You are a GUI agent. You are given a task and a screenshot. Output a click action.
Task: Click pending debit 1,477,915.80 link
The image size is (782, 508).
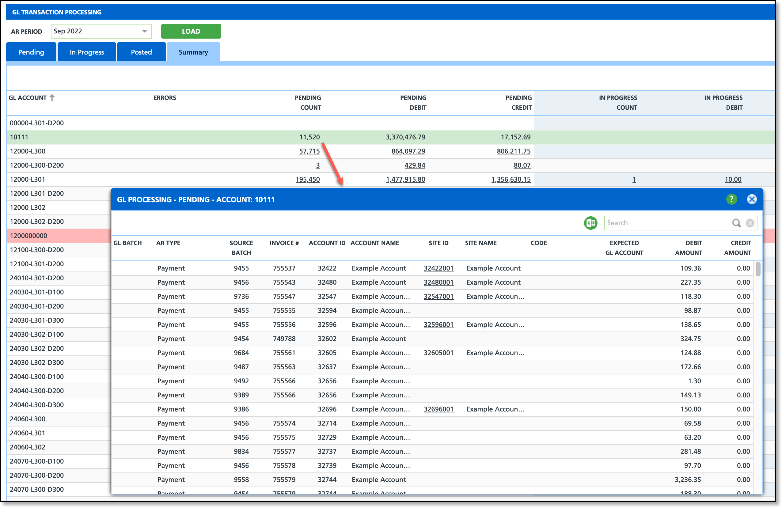pyautogui.click(x=405, y=180)
